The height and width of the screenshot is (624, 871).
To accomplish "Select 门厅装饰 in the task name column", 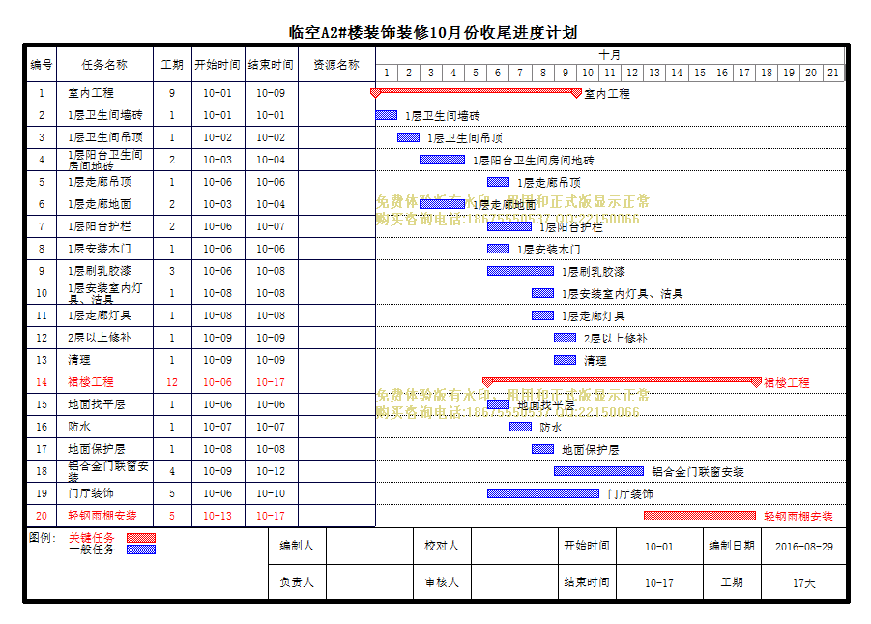I will point(91,493).
